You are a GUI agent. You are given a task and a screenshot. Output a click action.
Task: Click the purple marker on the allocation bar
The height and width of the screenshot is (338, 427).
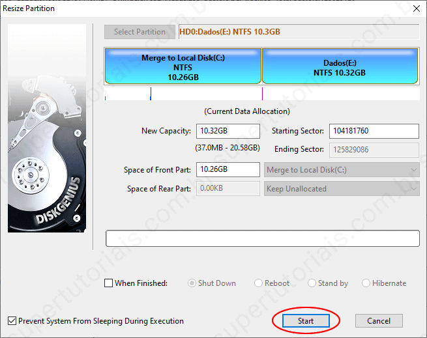pos(262,94)
